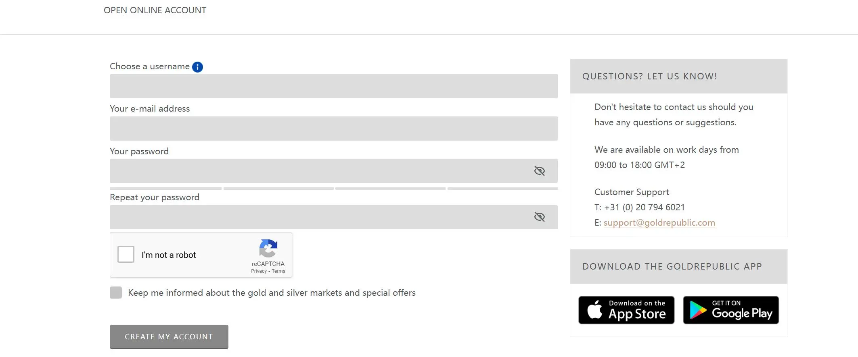This screenshot has height=357, width=858.
Task: Check the I'm not a robot box
Action: point(126,254)
